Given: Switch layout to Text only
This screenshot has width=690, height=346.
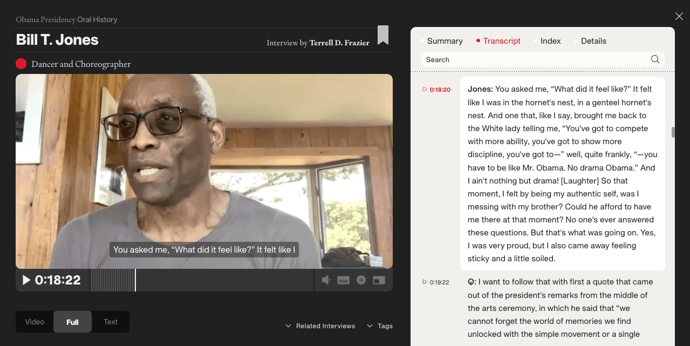Looking at the screenshot, I should click(110, 321).
